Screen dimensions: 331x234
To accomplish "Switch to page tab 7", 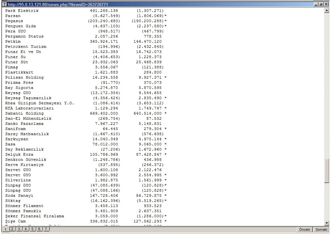I will 46,229.
